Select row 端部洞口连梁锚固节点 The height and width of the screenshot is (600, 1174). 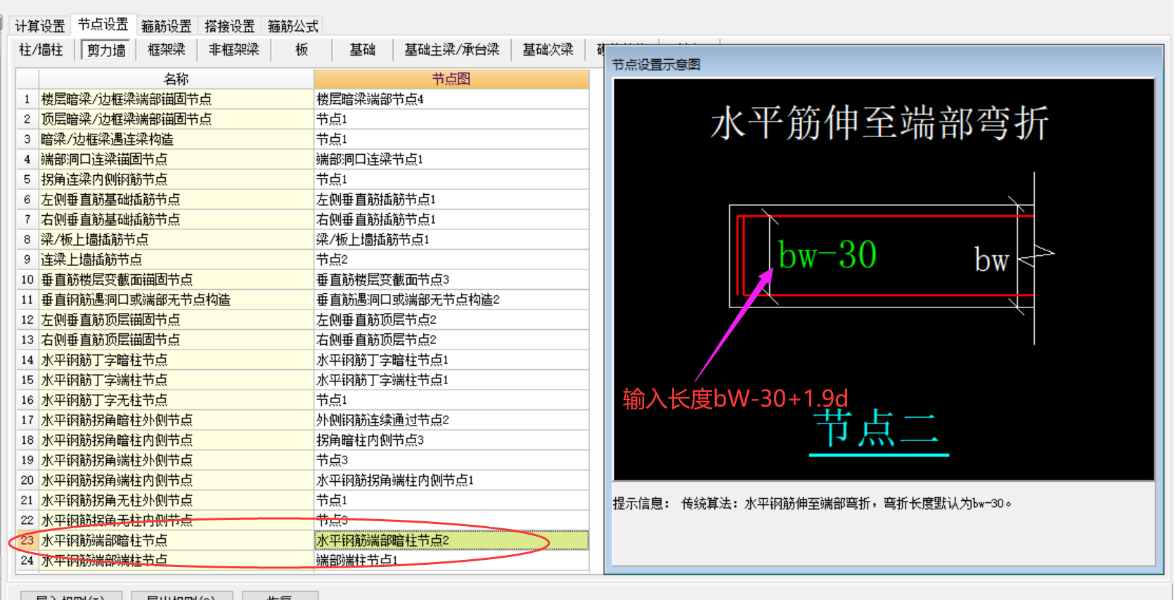click(176, 159)
